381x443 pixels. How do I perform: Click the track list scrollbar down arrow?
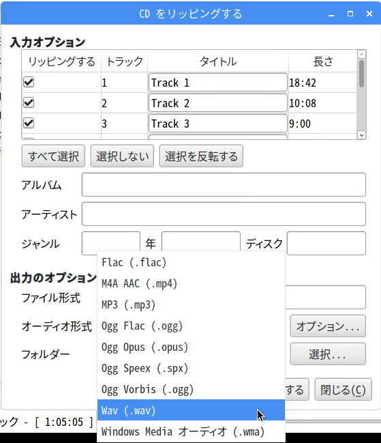click(361, 135)
